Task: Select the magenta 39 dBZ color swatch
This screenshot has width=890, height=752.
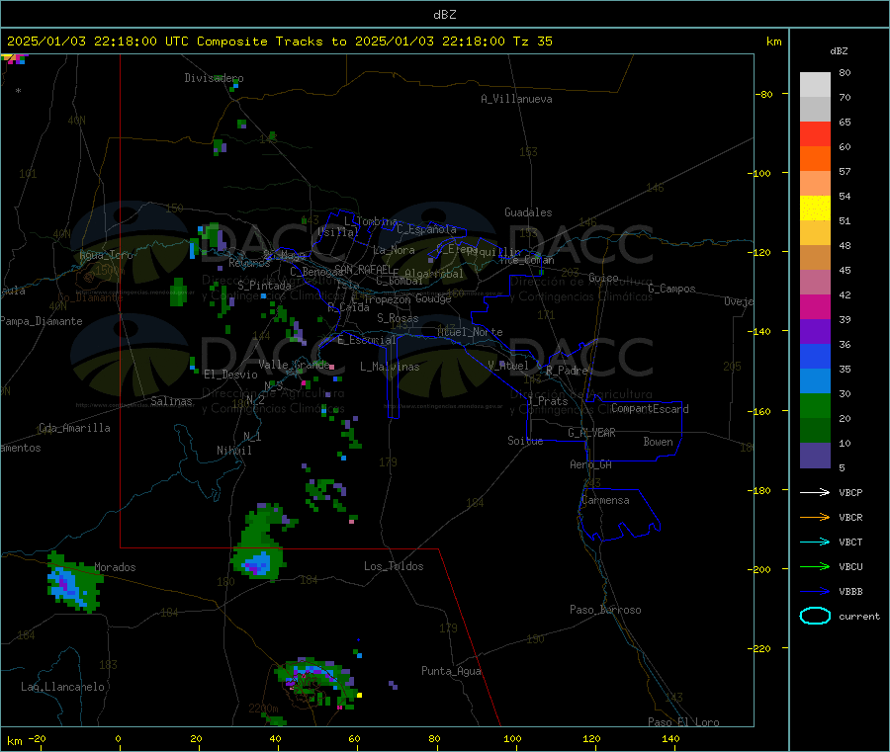Action: pyautogui.click(x=815, y=306)
